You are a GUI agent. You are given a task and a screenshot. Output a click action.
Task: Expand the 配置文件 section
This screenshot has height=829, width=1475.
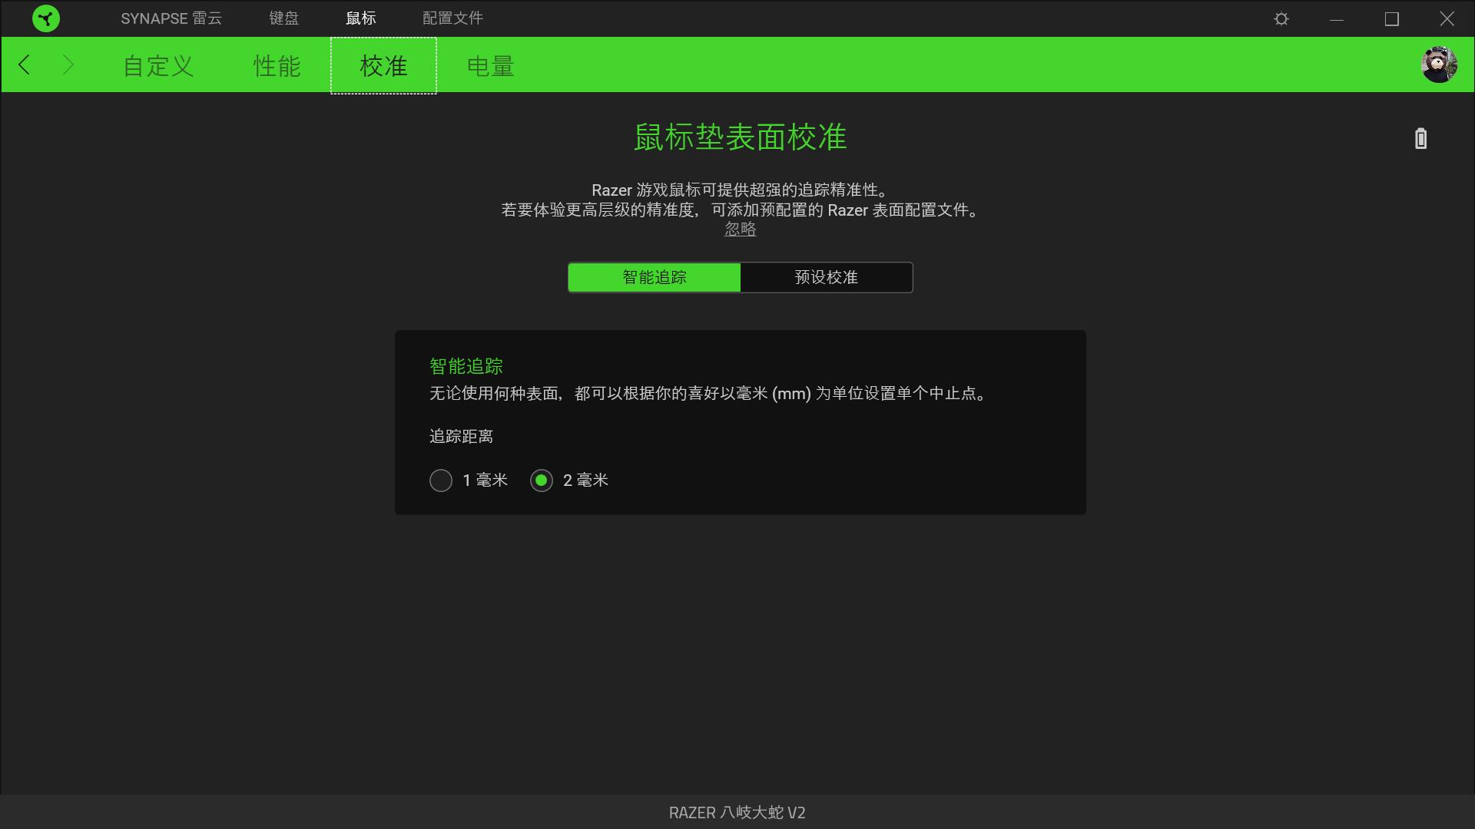(x=452, y=18)
